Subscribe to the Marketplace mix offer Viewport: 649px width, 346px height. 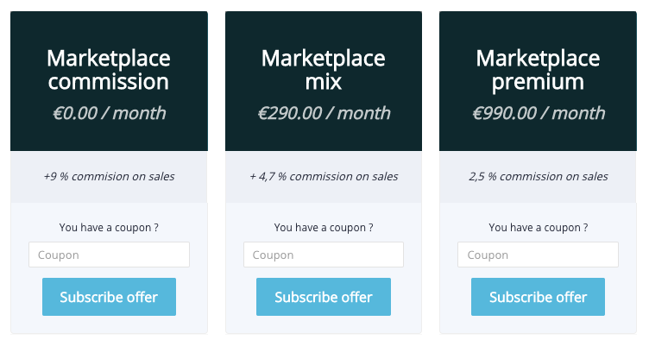[x=324, y=297]
